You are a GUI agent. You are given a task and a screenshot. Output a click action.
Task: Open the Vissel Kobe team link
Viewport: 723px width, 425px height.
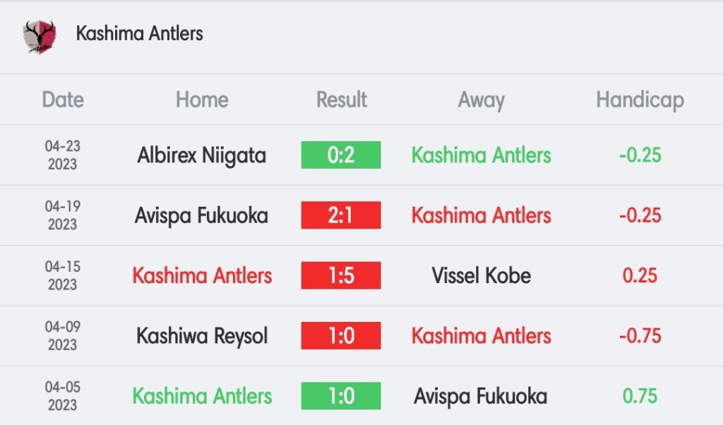(x=481, y=275)
